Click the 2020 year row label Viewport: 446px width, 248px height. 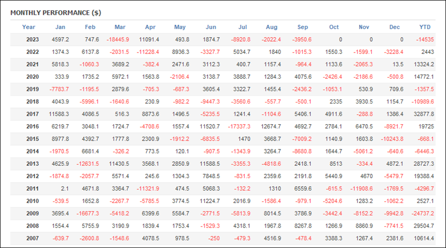[x=32, y=77]
